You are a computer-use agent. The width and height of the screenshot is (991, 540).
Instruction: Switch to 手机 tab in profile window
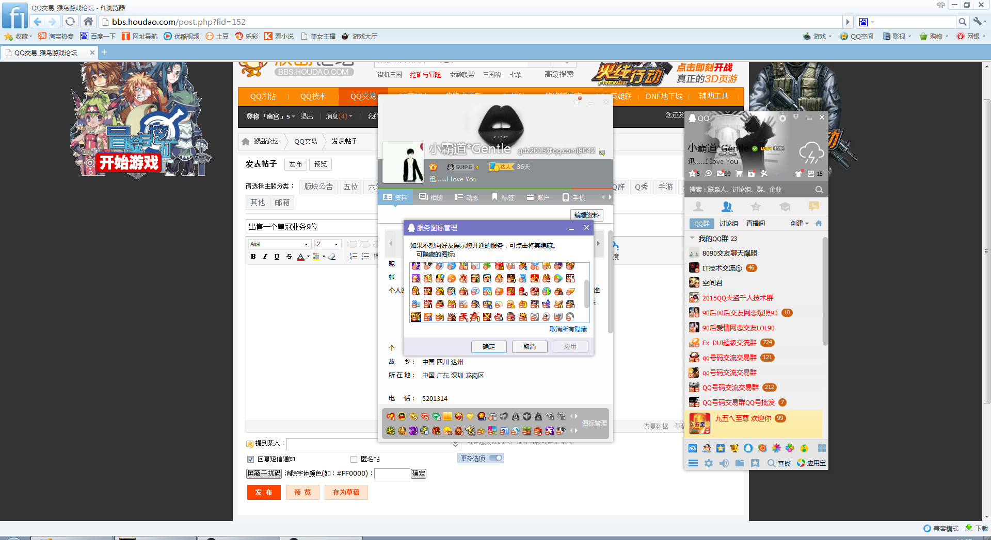[573, 197]
